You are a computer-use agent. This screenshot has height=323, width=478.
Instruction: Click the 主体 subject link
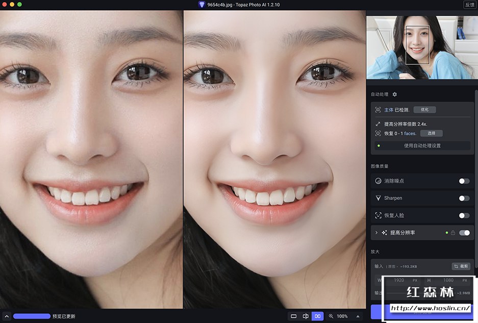point(388,110)
